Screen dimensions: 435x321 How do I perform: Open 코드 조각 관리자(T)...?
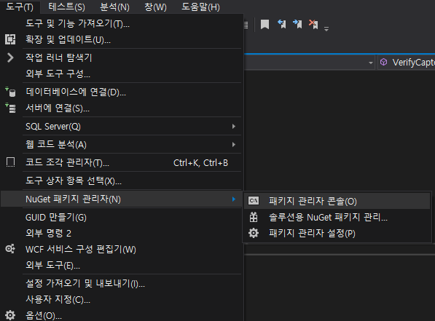pyautogui.click(x=122, y=162)
